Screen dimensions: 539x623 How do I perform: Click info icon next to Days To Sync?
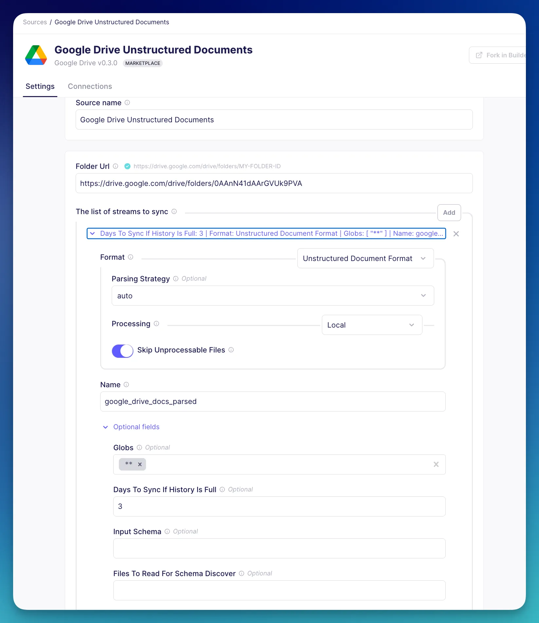point(222,490)
